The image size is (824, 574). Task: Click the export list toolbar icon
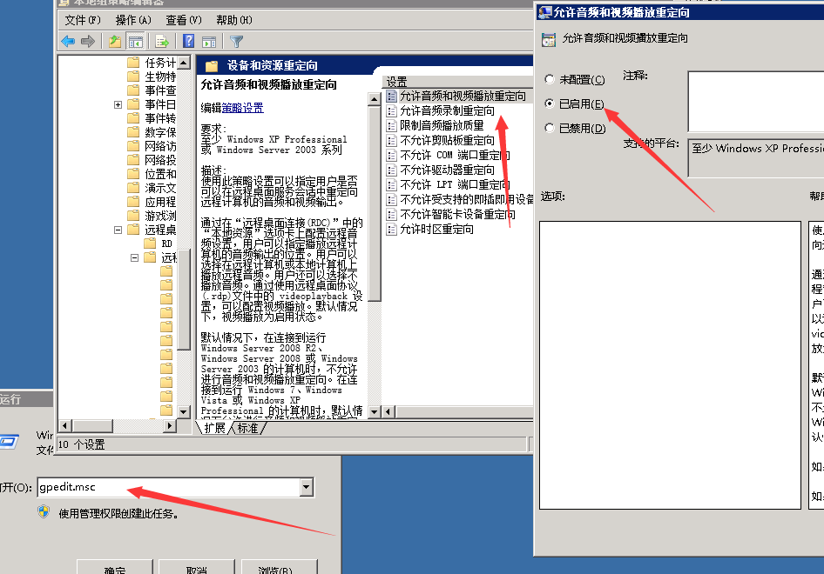click(x=160, y=40)
